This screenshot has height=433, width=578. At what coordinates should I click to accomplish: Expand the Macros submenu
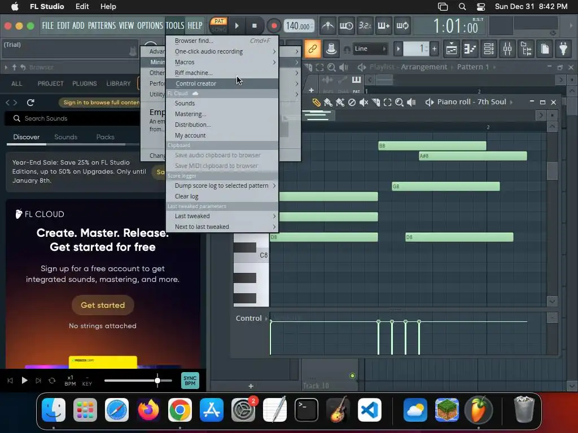click(222, 62)
